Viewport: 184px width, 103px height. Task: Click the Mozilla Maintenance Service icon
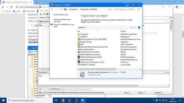tap(78, 55)
